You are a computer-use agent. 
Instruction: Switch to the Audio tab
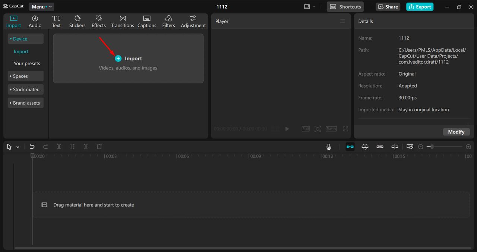point(35,22)
